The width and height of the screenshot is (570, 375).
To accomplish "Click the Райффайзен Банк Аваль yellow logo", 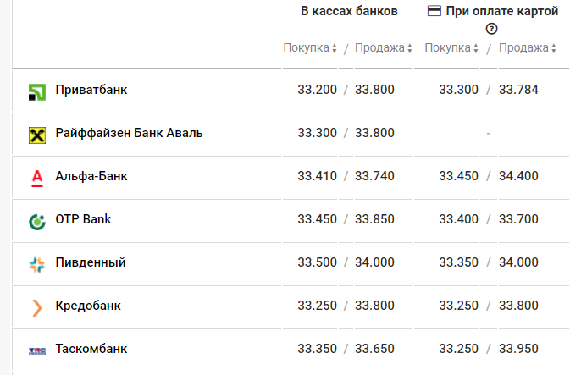I will tap(37, 135).
